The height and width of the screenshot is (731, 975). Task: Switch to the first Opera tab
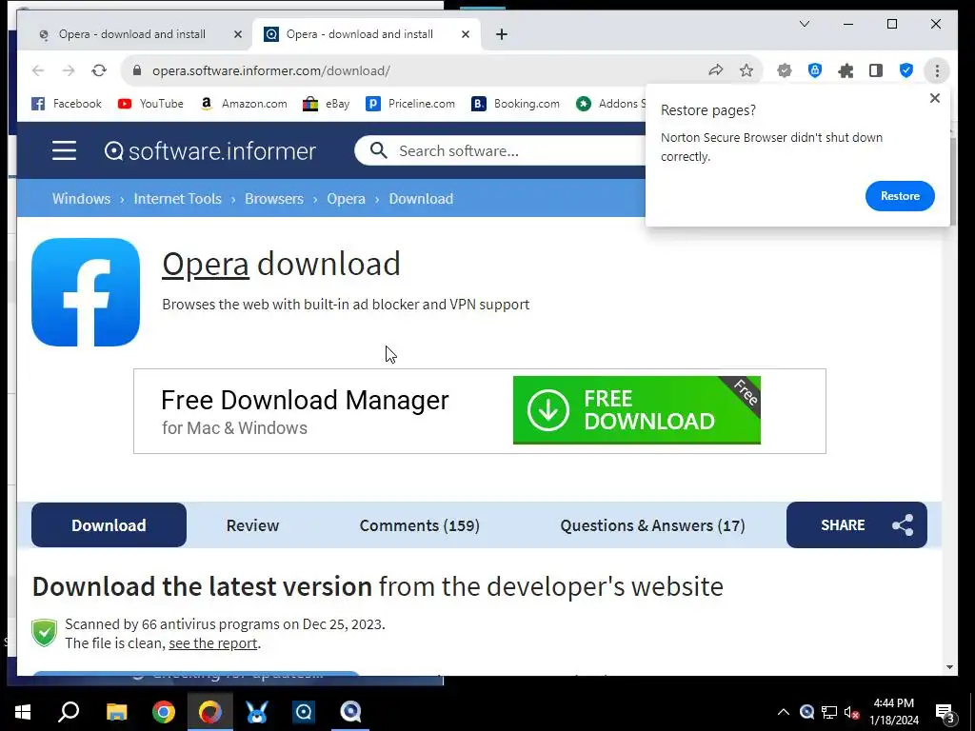tap(131, 34)
